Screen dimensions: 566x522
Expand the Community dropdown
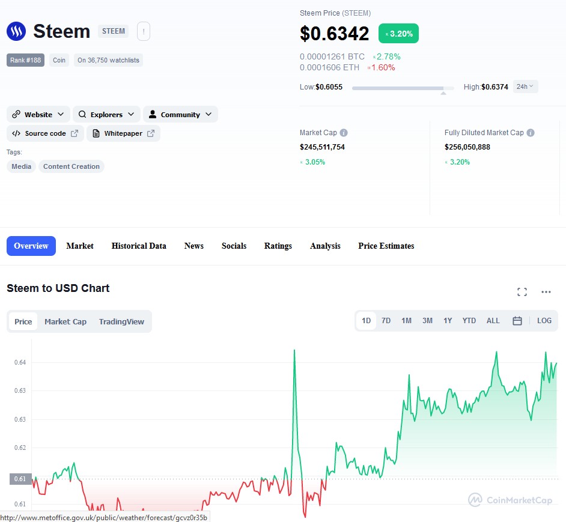click(208, 115)
